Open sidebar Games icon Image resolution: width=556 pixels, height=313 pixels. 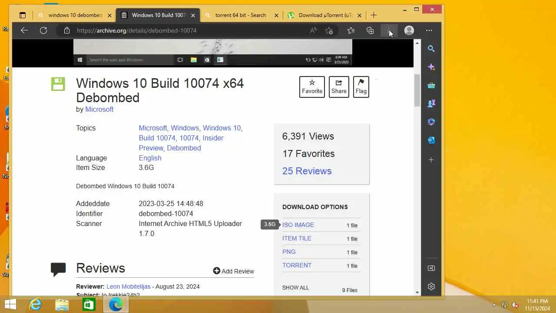pyautogui.click(x=431, y=103)
